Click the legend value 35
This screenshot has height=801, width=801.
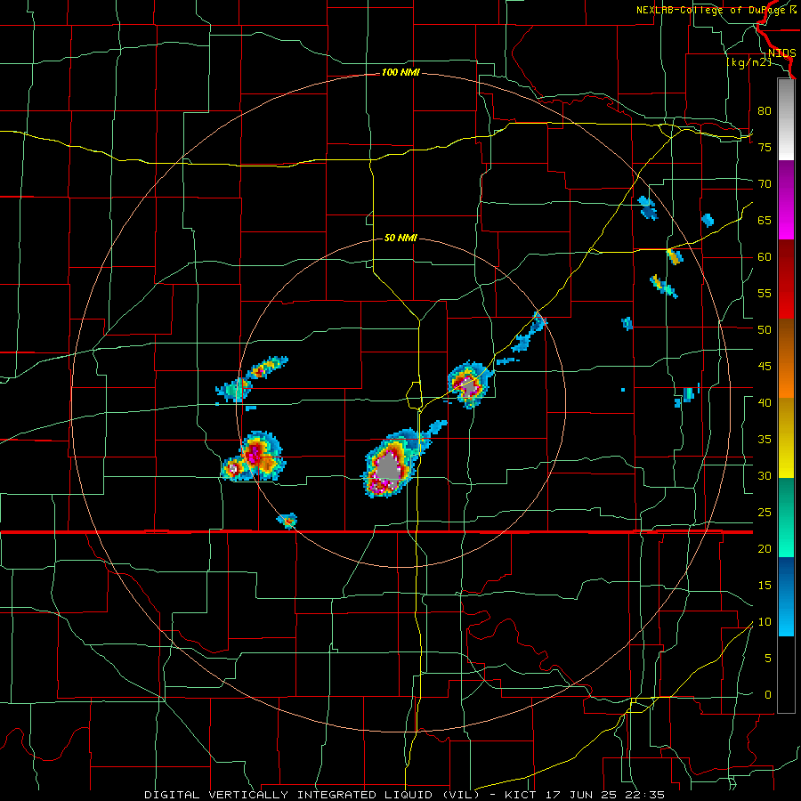(x=765, y=440)
